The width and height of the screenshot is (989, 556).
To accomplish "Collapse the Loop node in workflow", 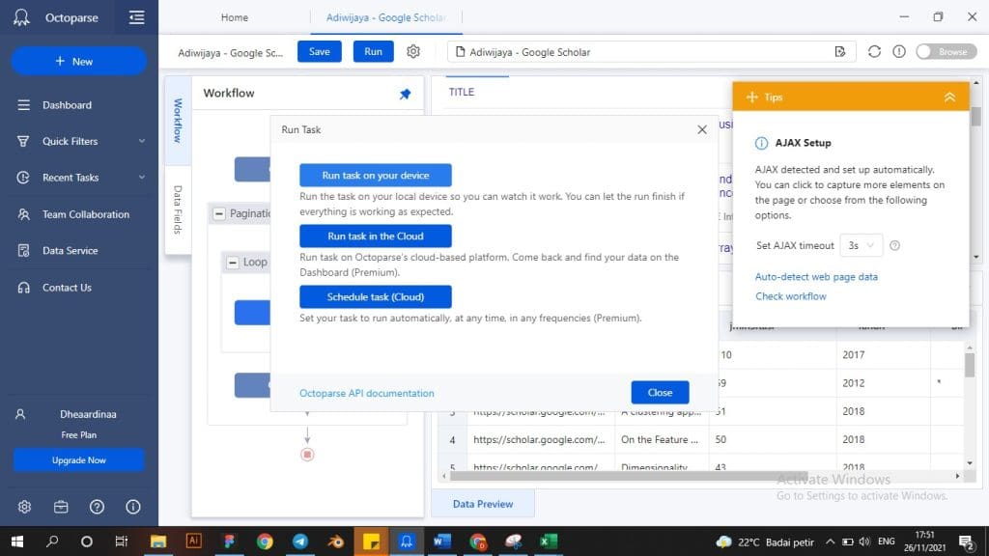I will (233, 262).
